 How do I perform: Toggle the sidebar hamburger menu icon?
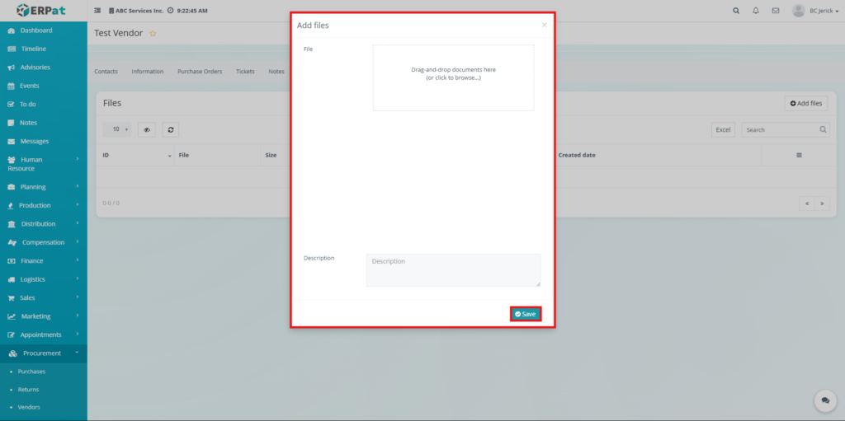click(x=98, y=11)
